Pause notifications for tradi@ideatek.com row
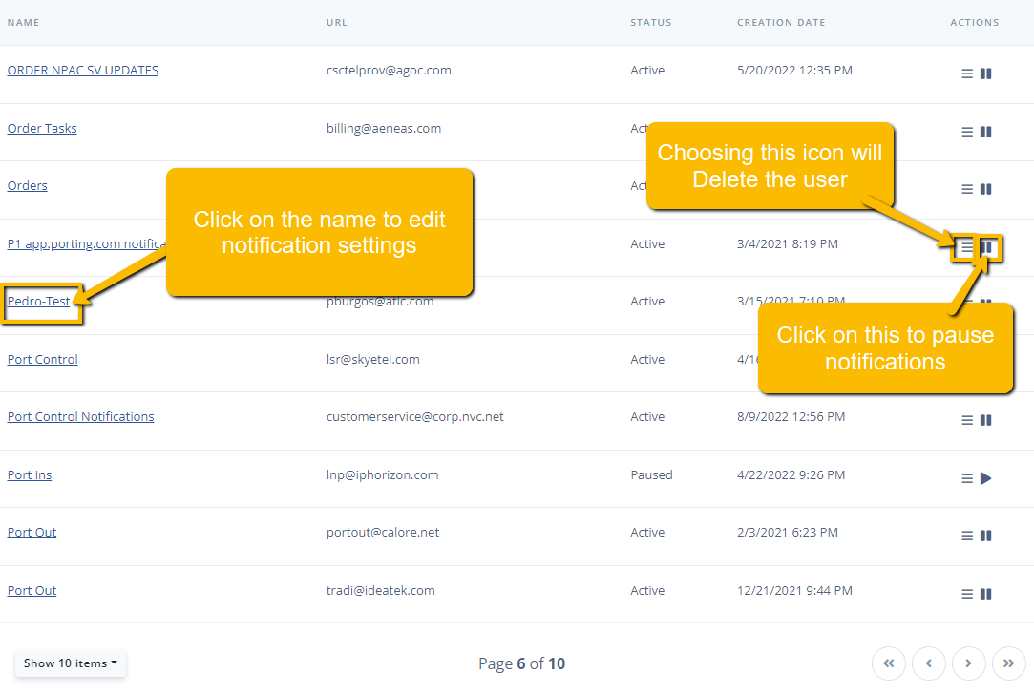Image resolution: width=1034 pixels, height=695 pixels. [x=986, y=594]
